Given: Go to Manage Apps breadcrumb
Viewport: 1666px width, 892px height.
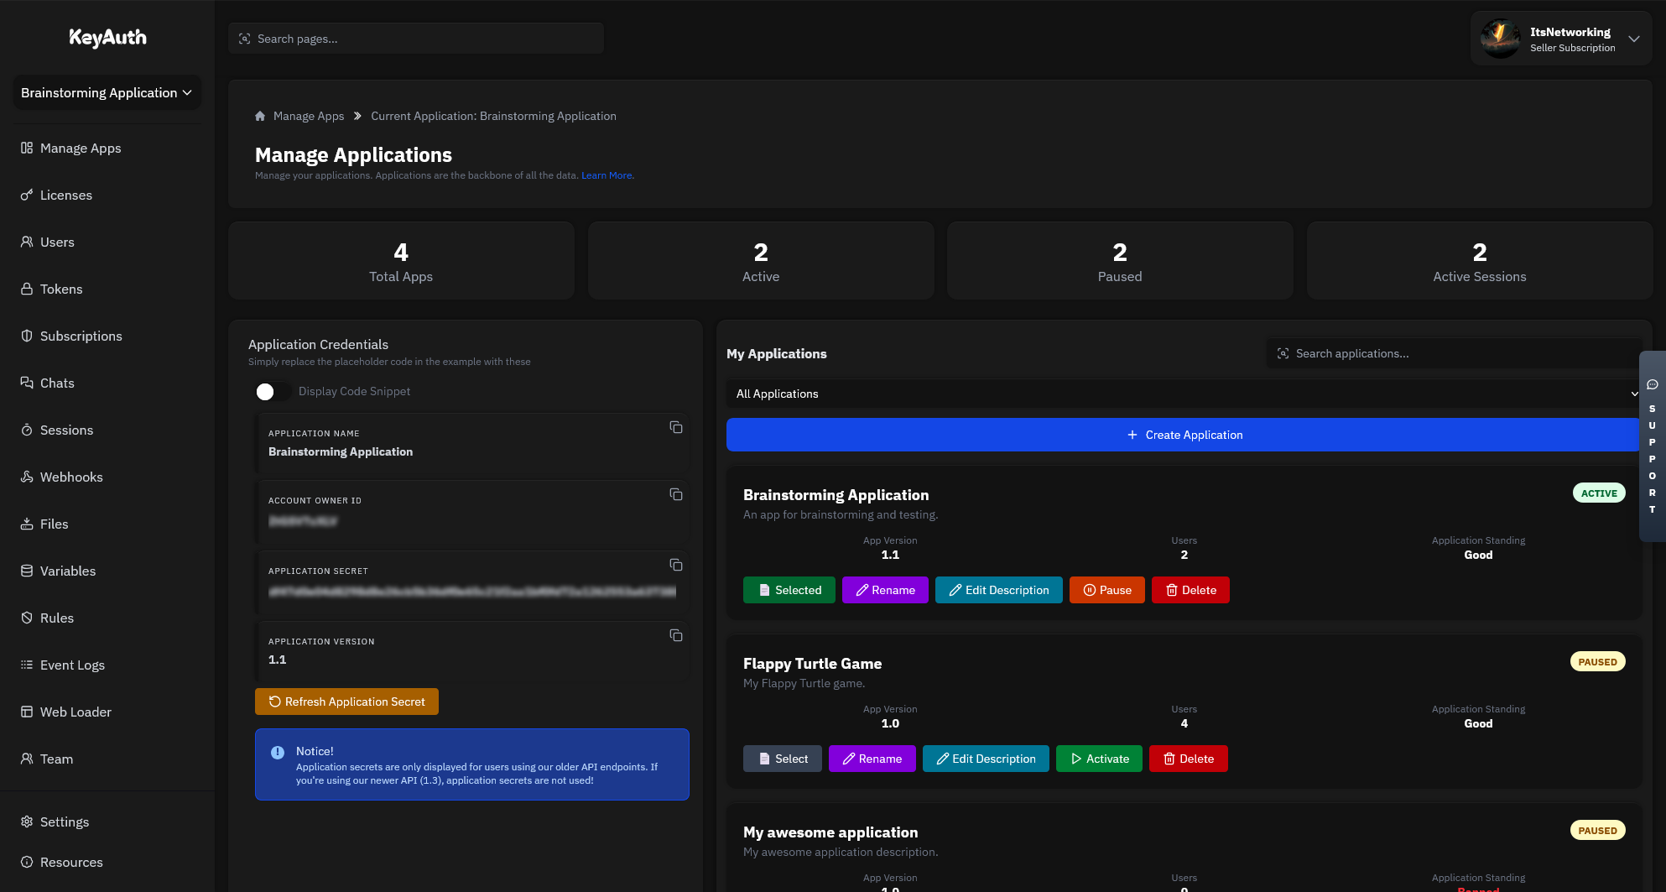Looking at the screenshot, I should (308, 116).
